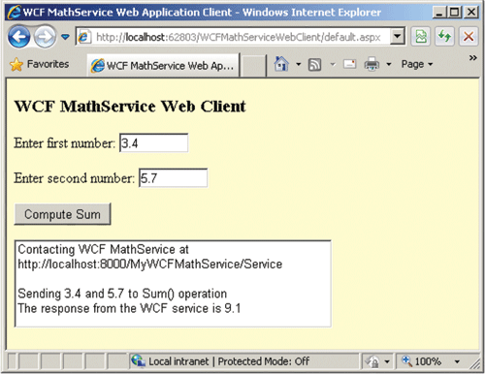Click the first number input field
The height and width of the screenshot is (374, 485).
pos(154,142)
